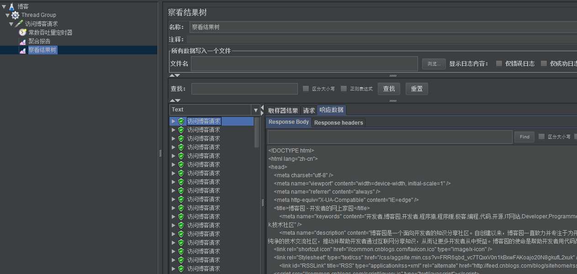Toggle the 正则表达式 checkbox

click(x=344, y=89)
